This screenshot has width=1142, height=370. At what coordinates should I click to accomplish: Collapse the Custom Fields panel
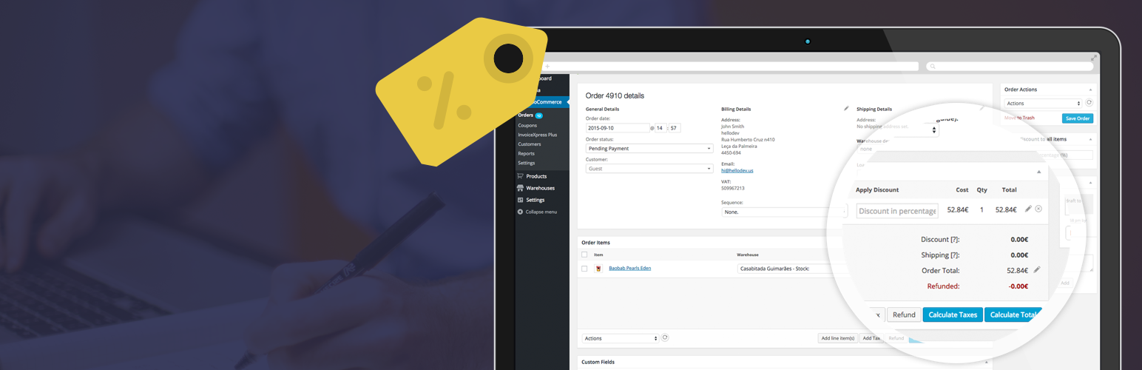tap(986, 362)
